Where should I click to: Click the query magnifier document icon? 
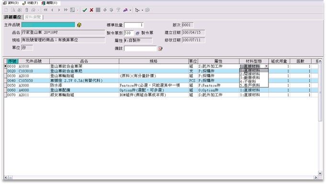click(x=13, y=10)
